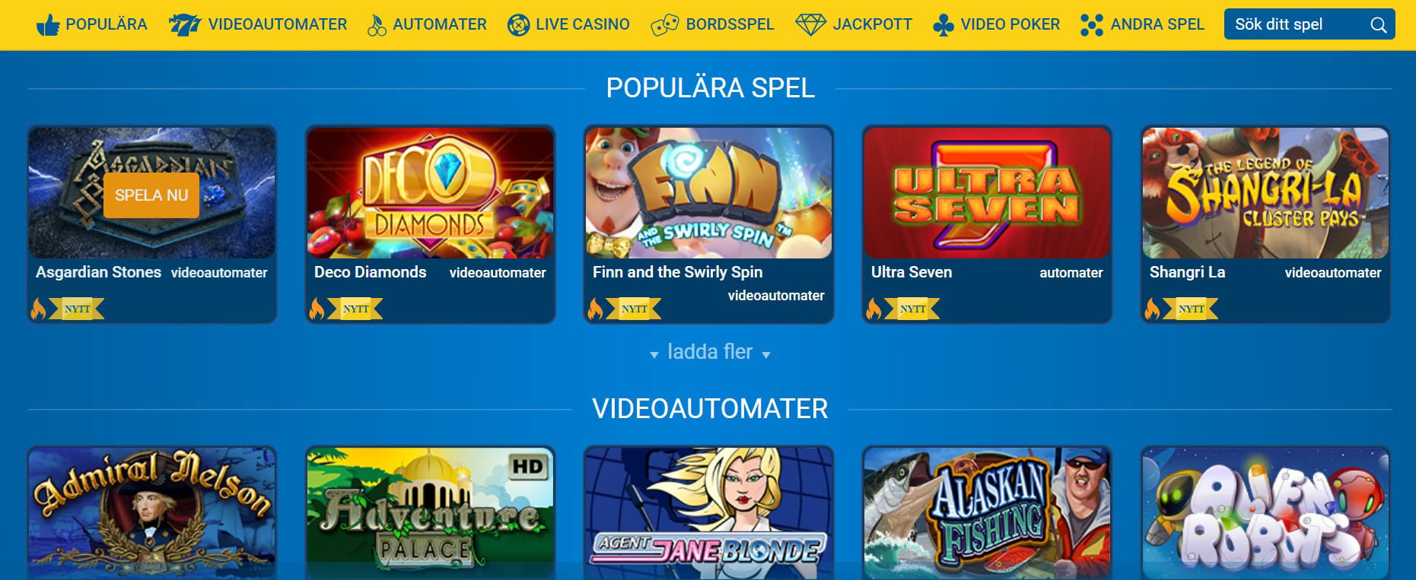
Task: Click the diamond icon beside Jackpott
Action: [x=810, y=25]
